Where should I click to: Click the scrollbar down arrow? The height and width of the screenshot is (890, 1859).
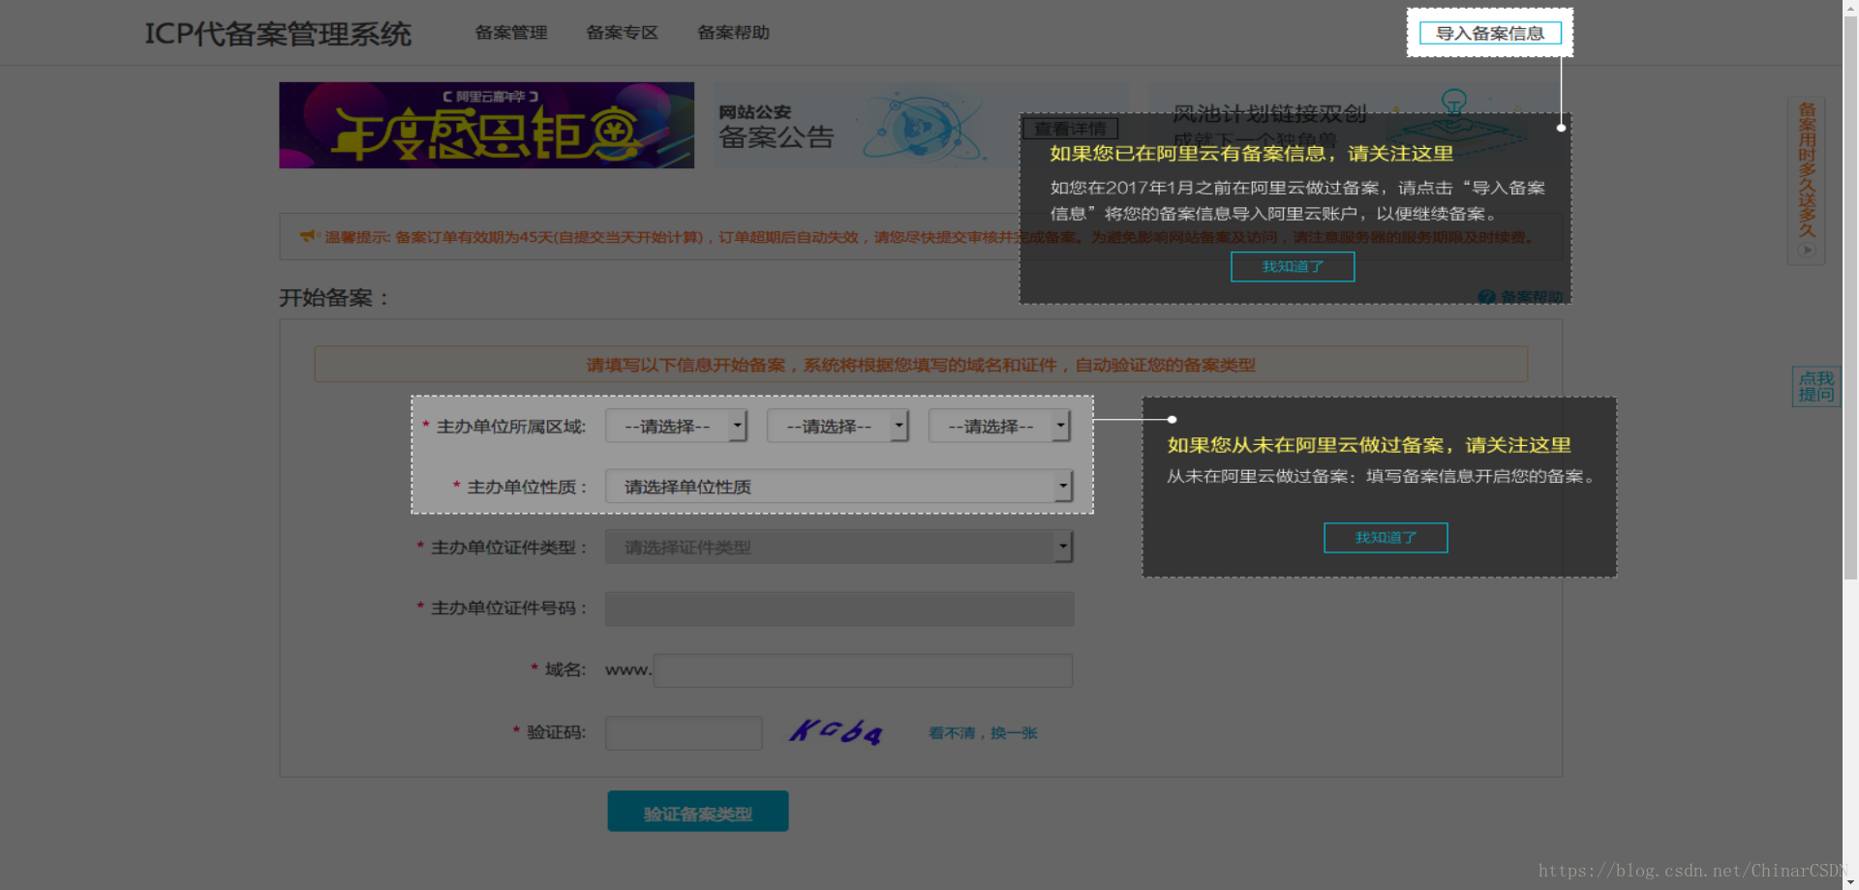(1850, 881)
